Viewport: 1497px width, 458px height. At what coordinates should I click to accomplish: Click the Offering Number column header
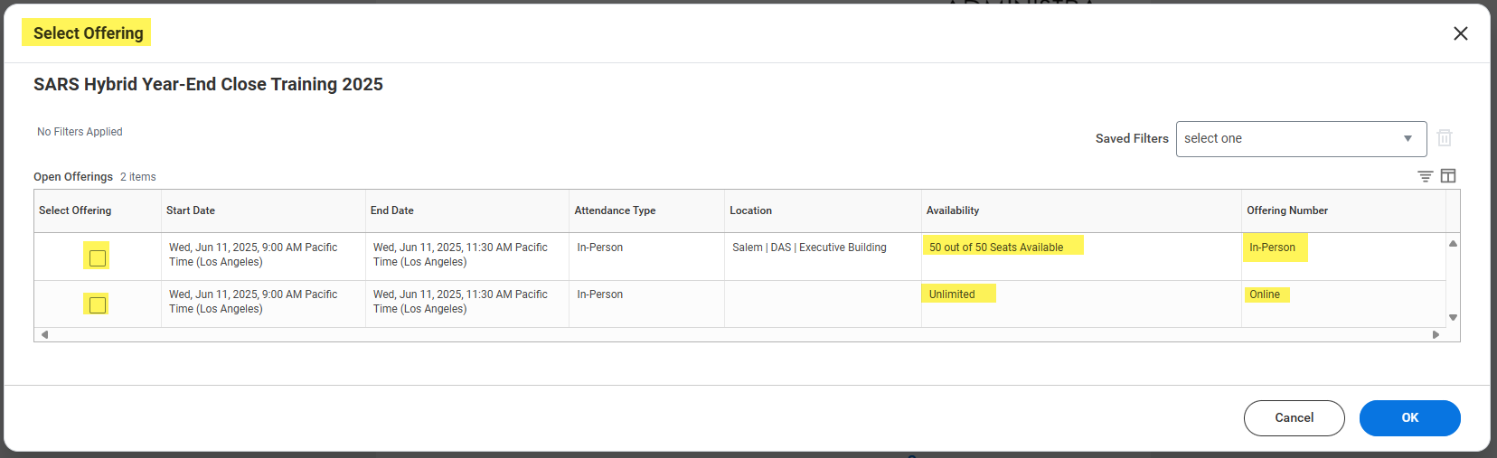pos(1286,210)
